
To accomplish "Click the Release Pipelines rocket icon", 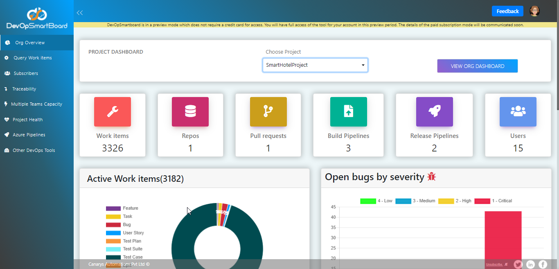I will 435,111.
